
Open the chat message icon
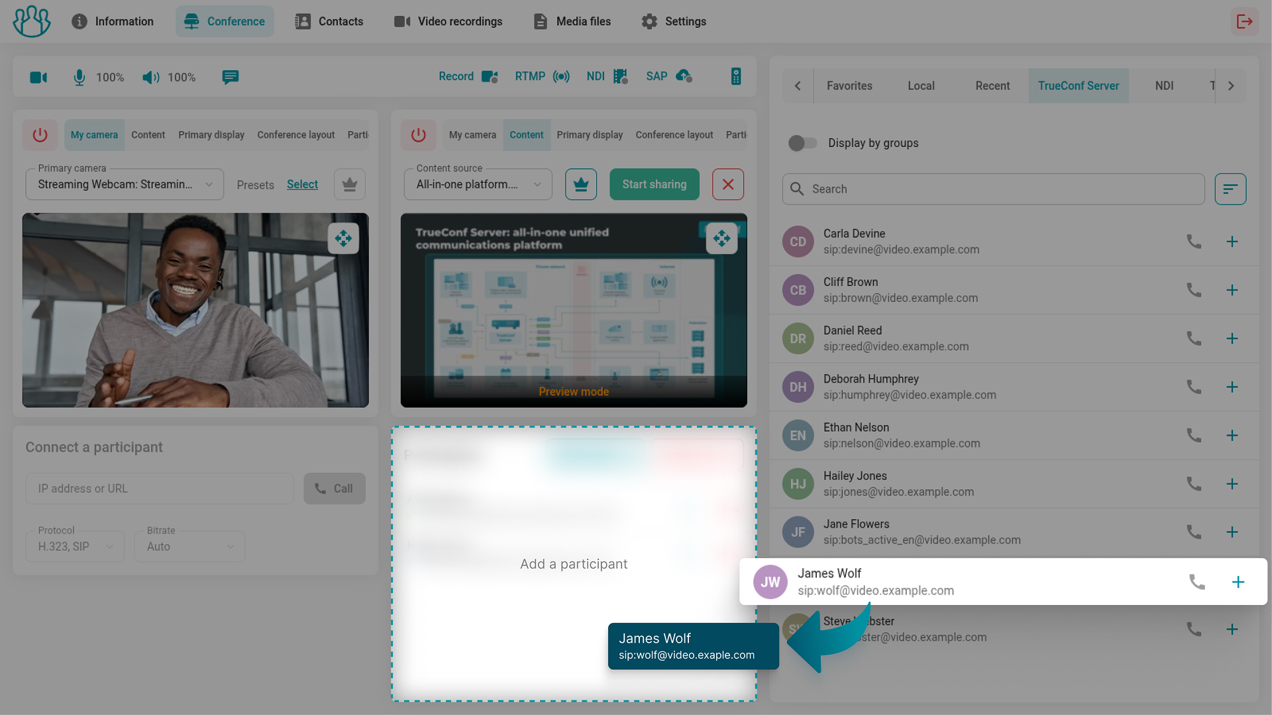tap(231, 77)
